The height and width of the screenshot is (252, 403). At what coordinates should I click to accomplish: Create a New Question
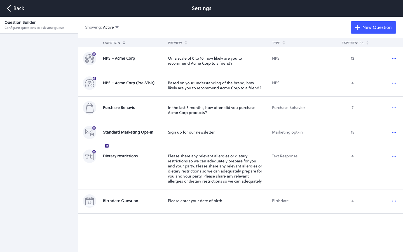[373, 27]
